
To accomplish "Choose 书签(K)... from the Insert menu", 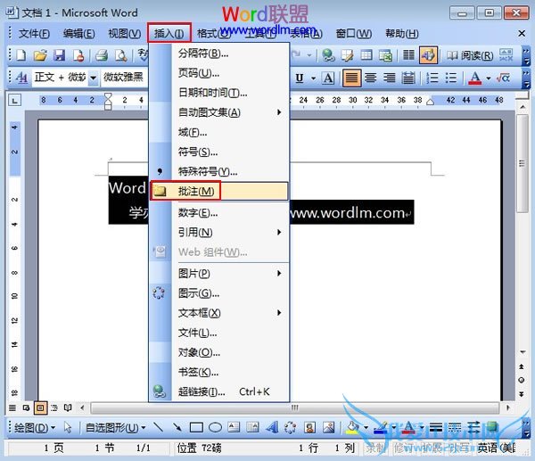I will pyautogui.click(x=219, y=372).
